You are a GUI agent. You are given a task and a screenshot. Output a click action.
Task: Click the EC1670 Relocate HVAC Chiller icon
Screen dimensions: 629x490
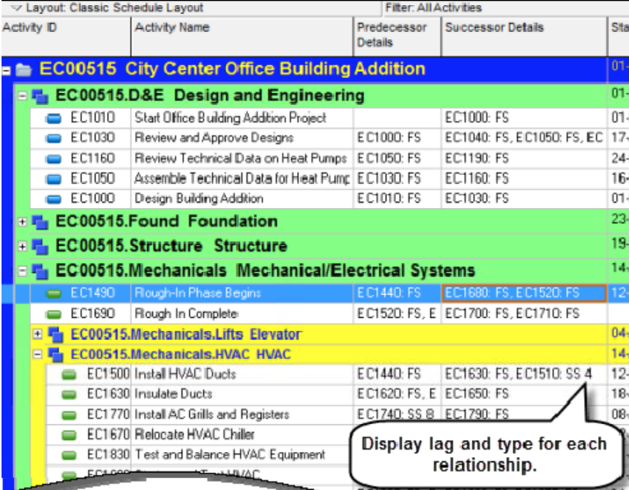click(68, 436)
